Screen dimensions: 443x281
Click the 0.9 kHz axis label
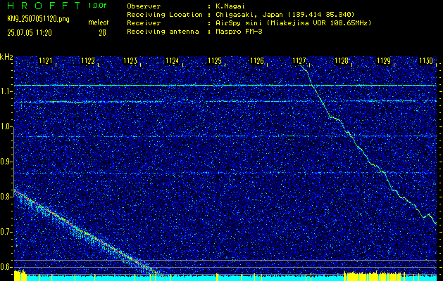pos(6,162)
